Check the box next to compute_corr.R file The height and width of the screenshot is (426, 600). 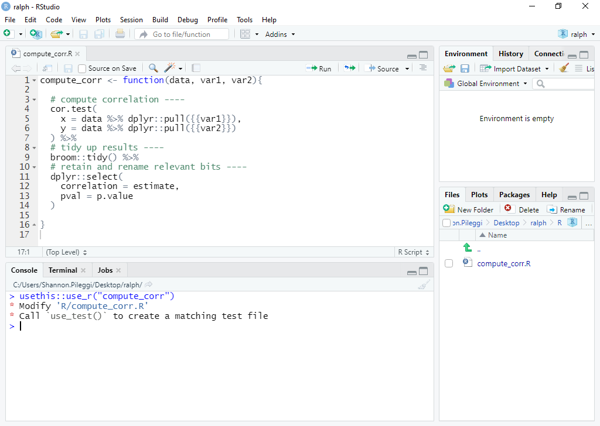(449, 263)
